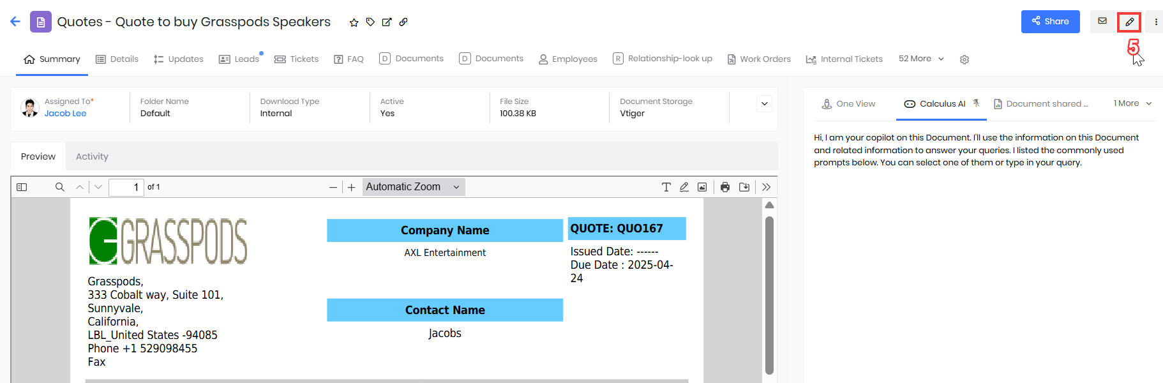Image resolution: width=1163 pixels, height=383 pixels.
Task: Go to previous PDF page
Action: pyautogui.click(x=80, y=187)
